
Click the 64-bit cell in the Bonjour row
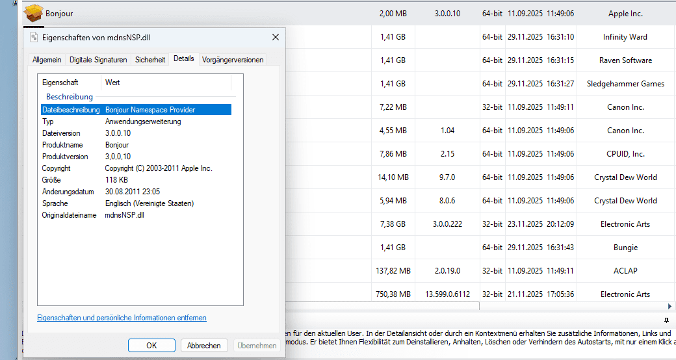coord(492,14)
